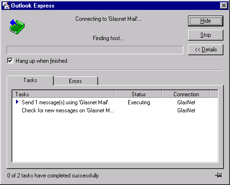Hide the progress dialog with the Hide button
Image resolution: width=230 pixels, height=185 pixels.
(x=205, y=21)
